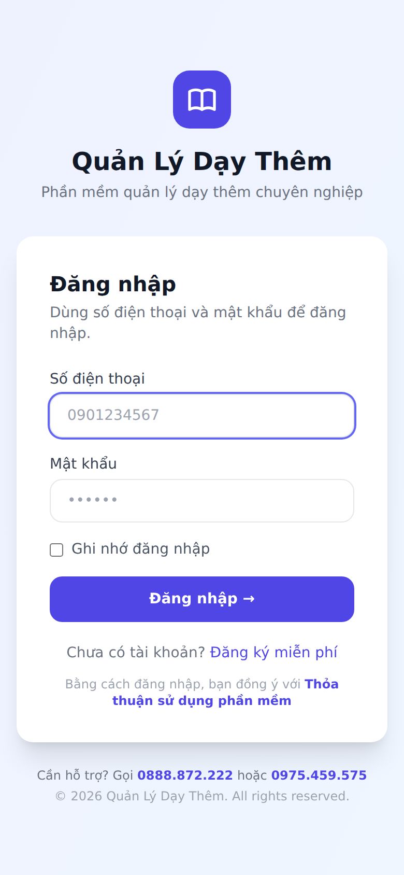The height and width of the screenshot is (875, 404).
Task: Click the Mật khẩu field label
Action: (83, 463)
